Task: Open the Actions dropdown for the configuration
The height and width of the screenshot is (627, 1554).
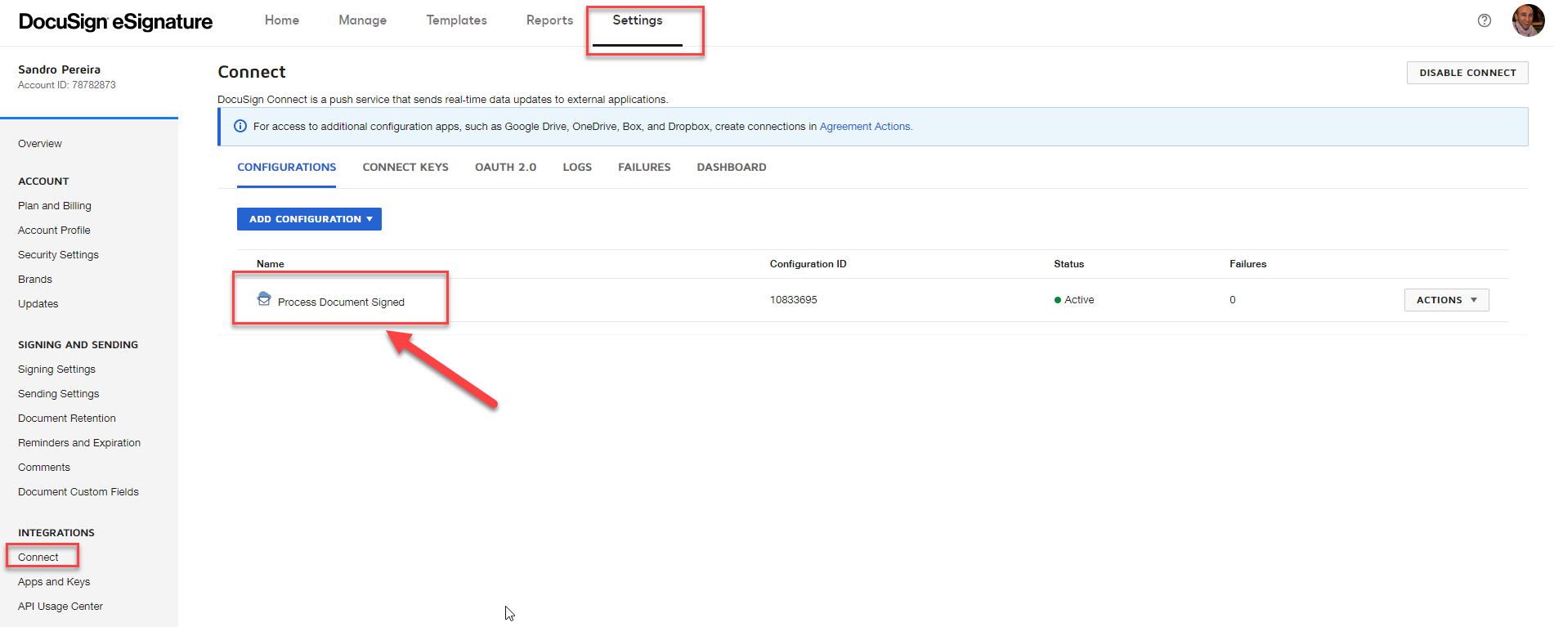Action: tap(1445, 300)
